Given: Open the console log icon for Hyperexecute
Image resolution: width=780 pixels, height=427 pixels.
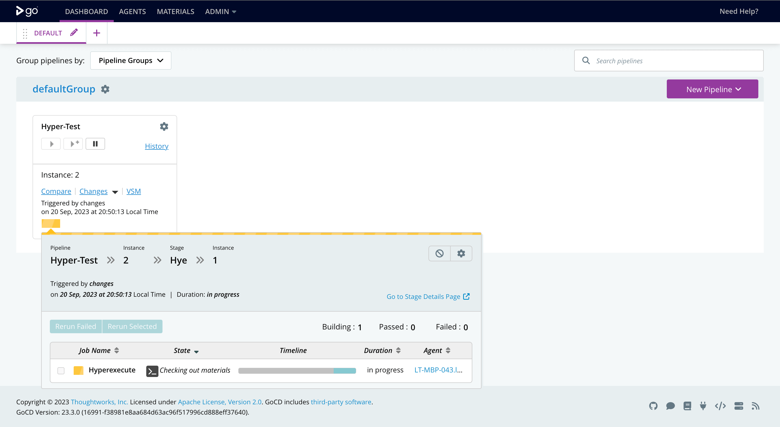Looking at the screenshot, I should tap(152, 371).
